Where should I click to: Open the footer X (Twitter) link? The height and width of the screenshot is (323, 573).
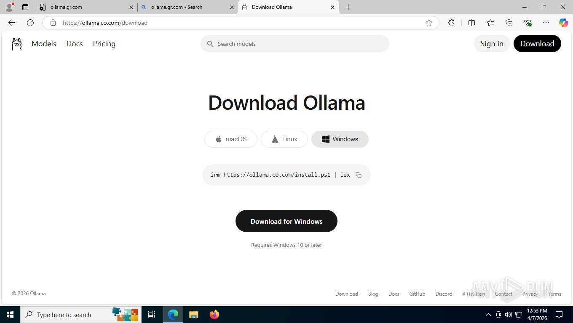[x=474, y=294]
